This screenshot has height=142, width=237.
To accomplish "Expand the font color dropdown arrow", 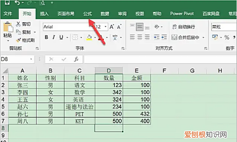I will (x=107, y=37).
